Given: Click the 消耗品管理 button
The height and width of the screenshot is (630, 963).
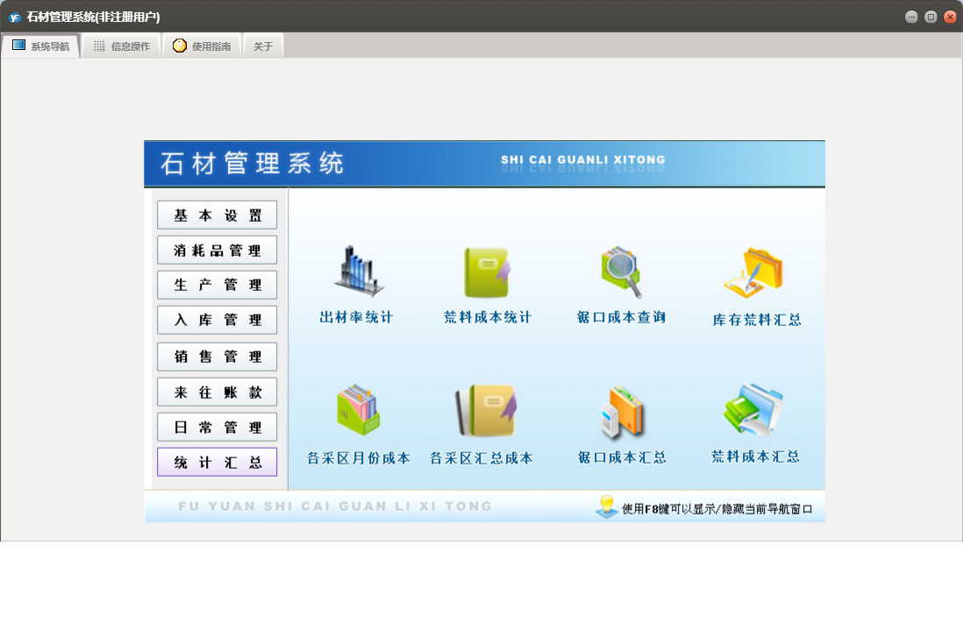Looking at the screenshot, I should click(x=217, y=251).
